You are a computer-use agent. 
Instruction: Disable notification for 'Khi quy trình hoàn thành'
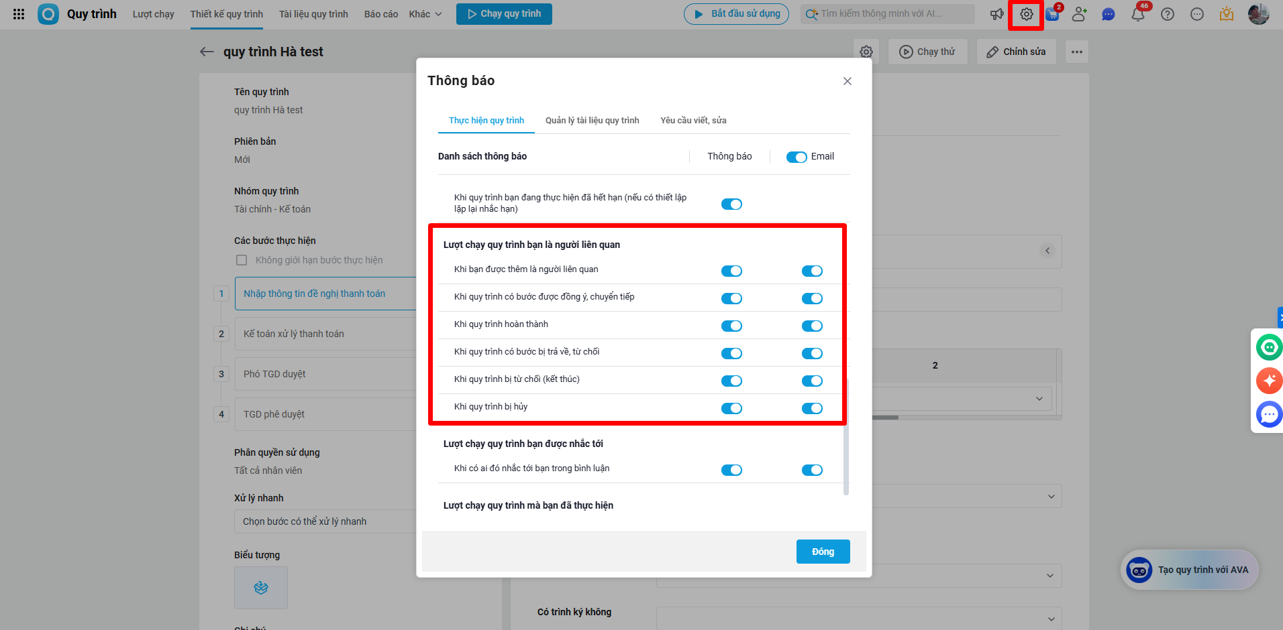(x=731, y=326)
